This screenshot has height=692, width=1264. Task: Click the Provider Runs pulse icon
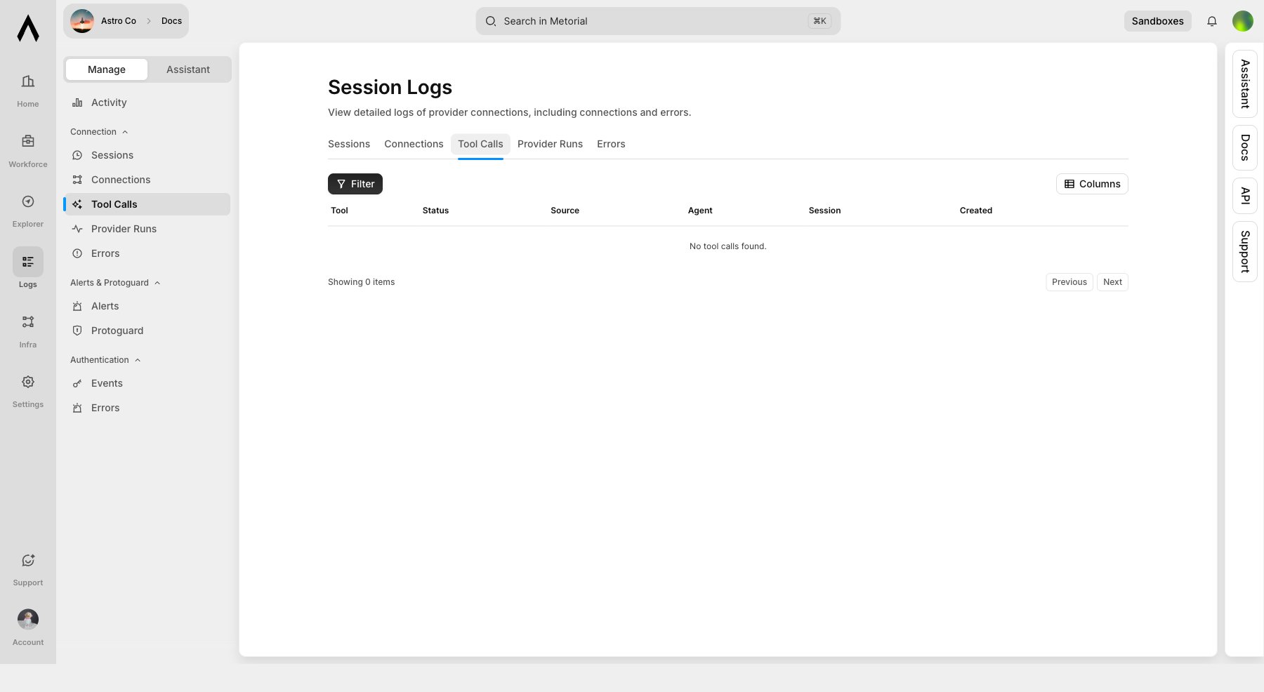[77, 229]
